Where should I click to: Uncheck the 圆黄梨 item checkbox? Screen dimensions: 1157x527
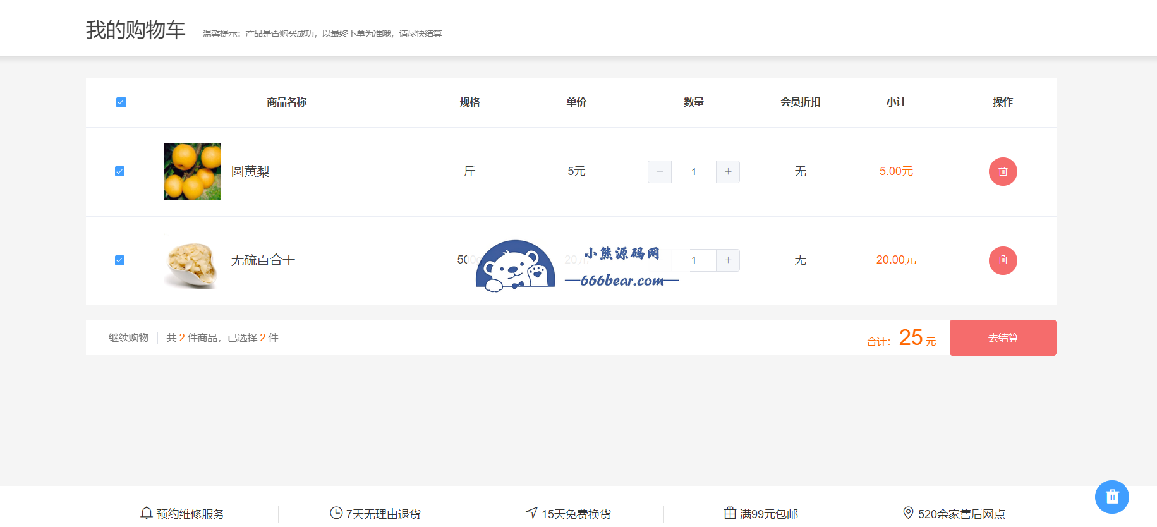pos(119,171)
